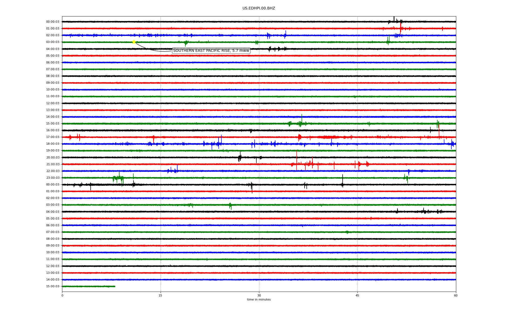The width and height of the screenshot is (518, 324).
Task: Click the 15:00:03 label of the truncated green trace
Action: tap(53, 286)
